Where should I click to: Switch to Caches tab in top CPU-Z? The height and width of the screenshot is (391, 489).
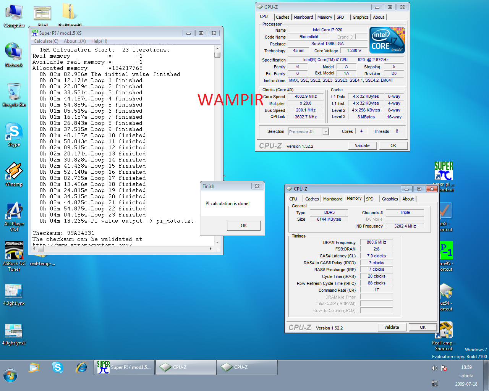tap(283, 17)
